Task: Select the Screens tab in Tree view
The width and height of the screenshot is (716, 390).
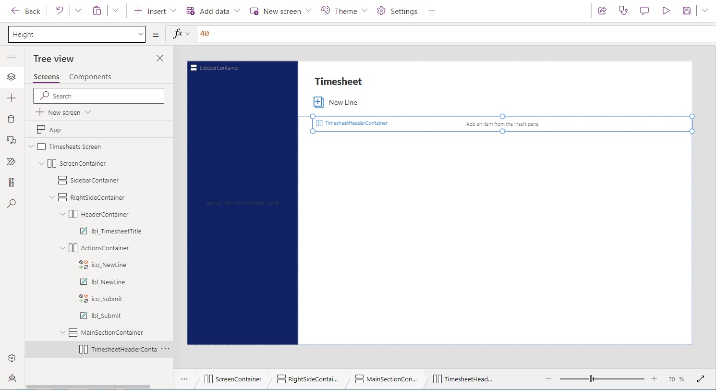Action: click(46, 76)
